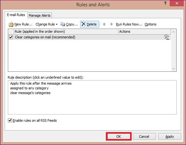The image size is (186, 145).
Task: Click the Copy documents icon
Action: [63, 24]
